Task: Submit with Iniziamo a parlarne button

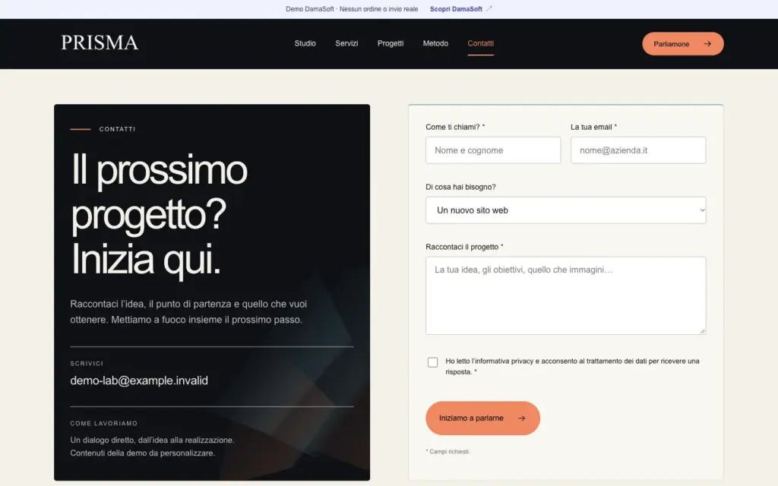Action: coord(482,418)
